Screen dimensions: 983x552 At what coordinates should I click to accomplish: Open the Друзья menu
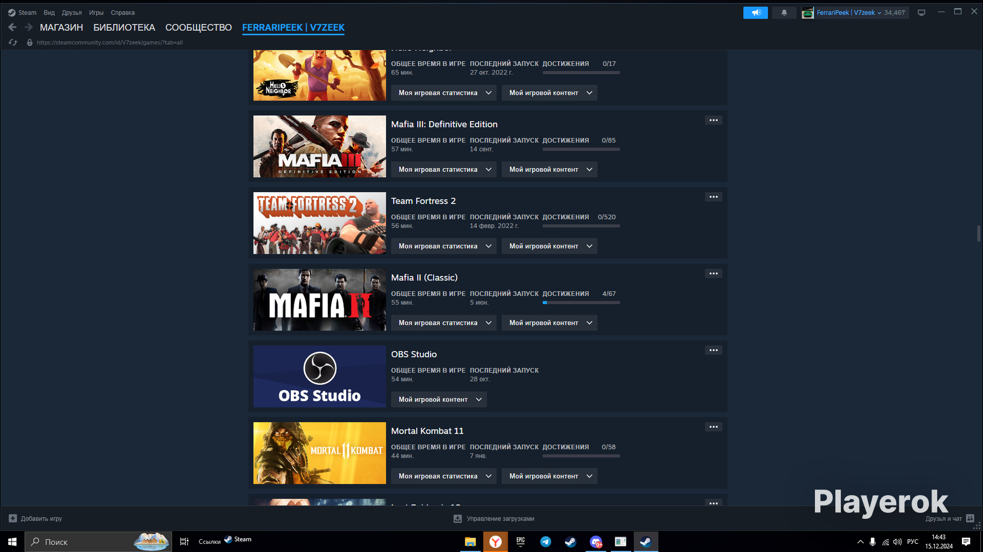(x=72, y=13)
